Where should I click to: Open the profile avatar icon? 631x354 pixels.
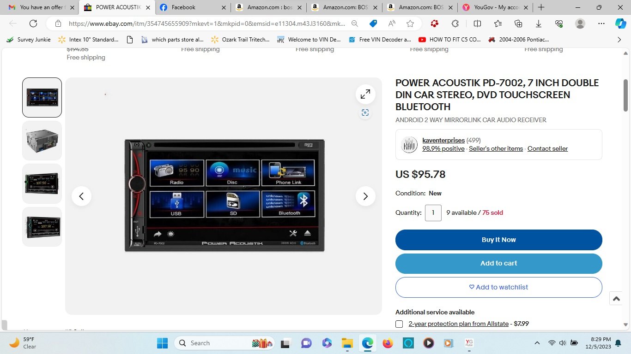(580, 24)
